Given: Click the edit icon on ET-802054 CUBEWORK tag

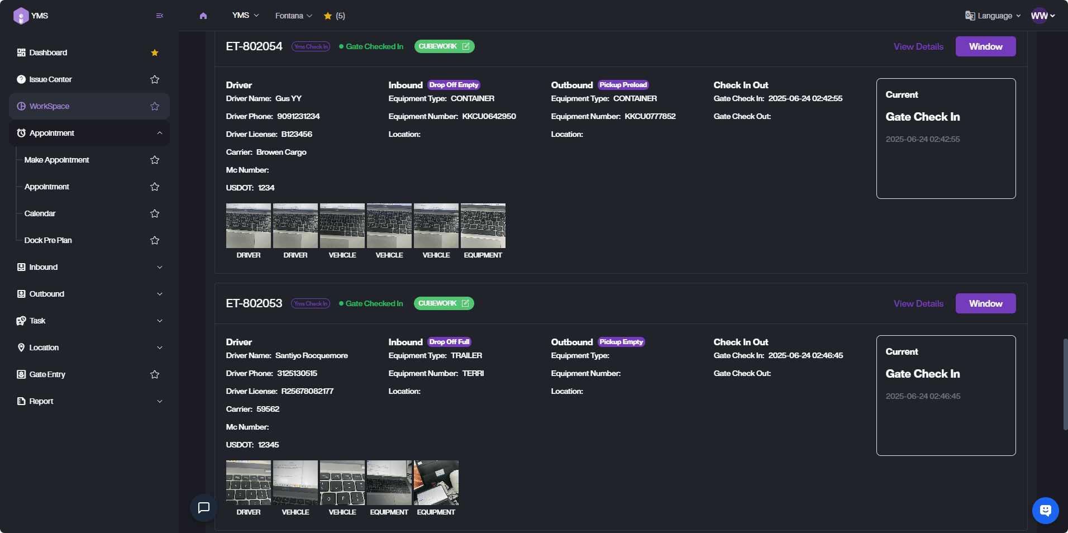Looking at the screenshot, I should click(x=466, y=46).
